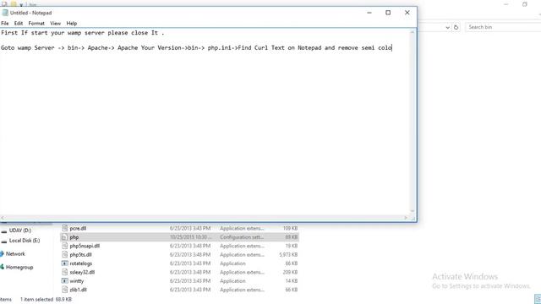This screenshot has width=541, height=304.
Task: Select the php file name
Action: click(74, 237)
